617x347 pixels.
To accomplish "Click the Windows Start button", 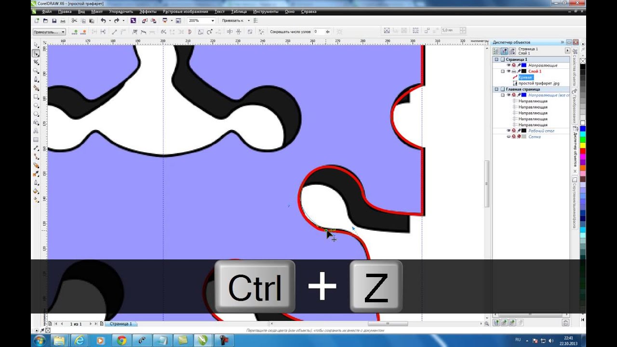I will (39, 340).
